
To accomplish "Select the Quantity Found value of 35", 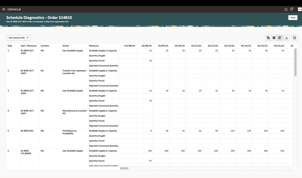I will click(150, 161).
